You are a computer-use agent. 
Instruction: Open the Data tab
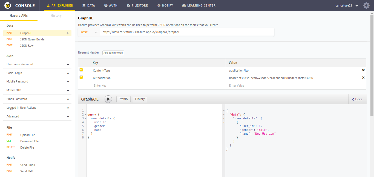coord(89,5)
